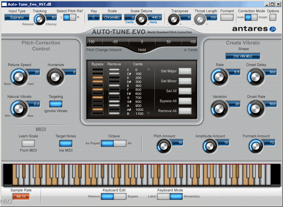Click the Tracking value field 50
The image size is (283, 207).
point(52,17)
